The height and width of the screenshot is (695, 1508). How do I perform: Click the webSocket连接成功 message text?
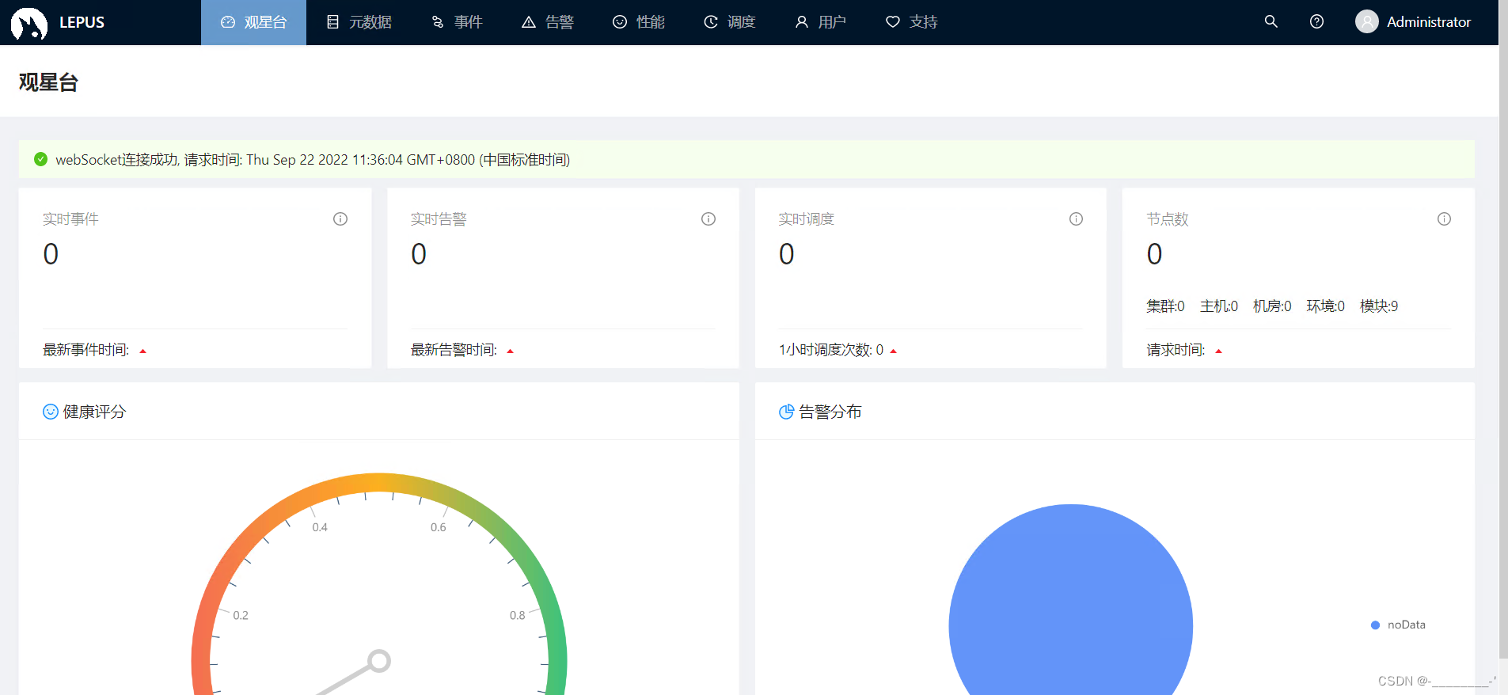pos(313,160)
